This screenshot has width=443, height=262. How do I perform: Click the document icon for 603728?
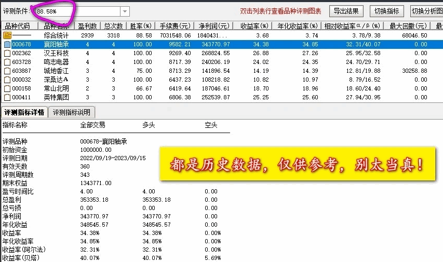(7, 62)
